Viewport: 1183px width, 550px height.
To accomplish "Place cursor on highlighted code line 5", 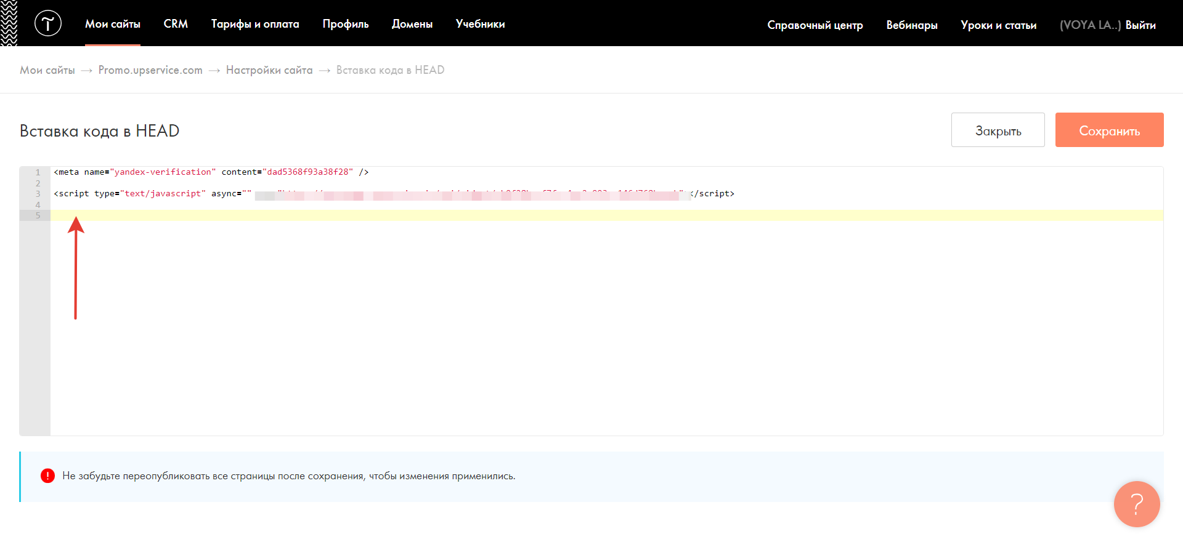I will [607, 215].
